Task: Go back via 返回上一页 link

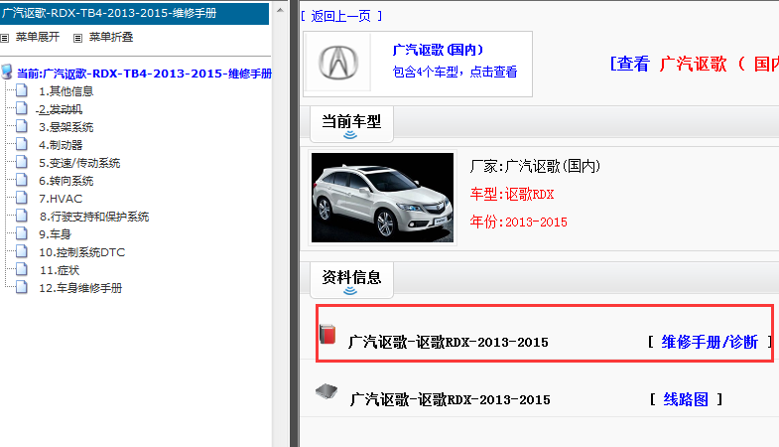Action: (x=340, y=17)
